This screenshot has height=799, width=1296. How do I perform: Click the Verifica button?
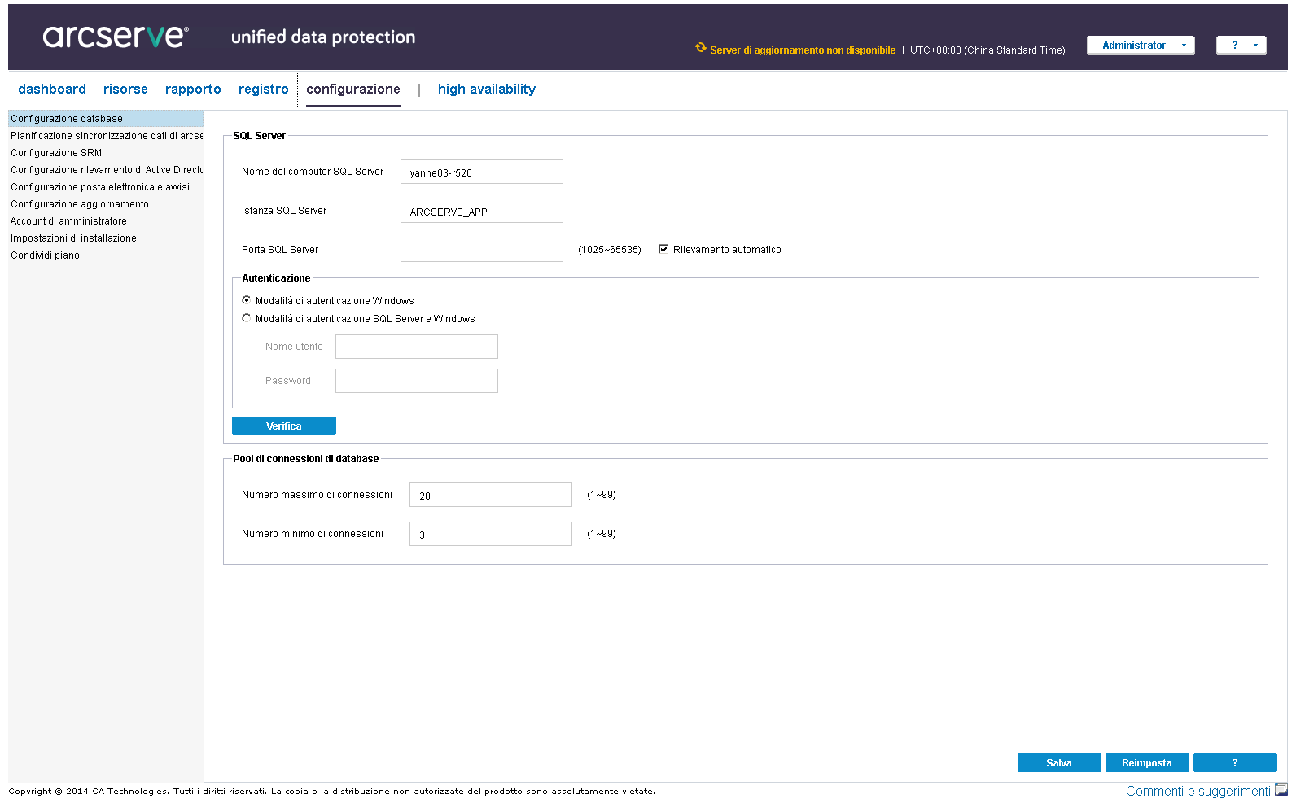(x=283, y=426)
